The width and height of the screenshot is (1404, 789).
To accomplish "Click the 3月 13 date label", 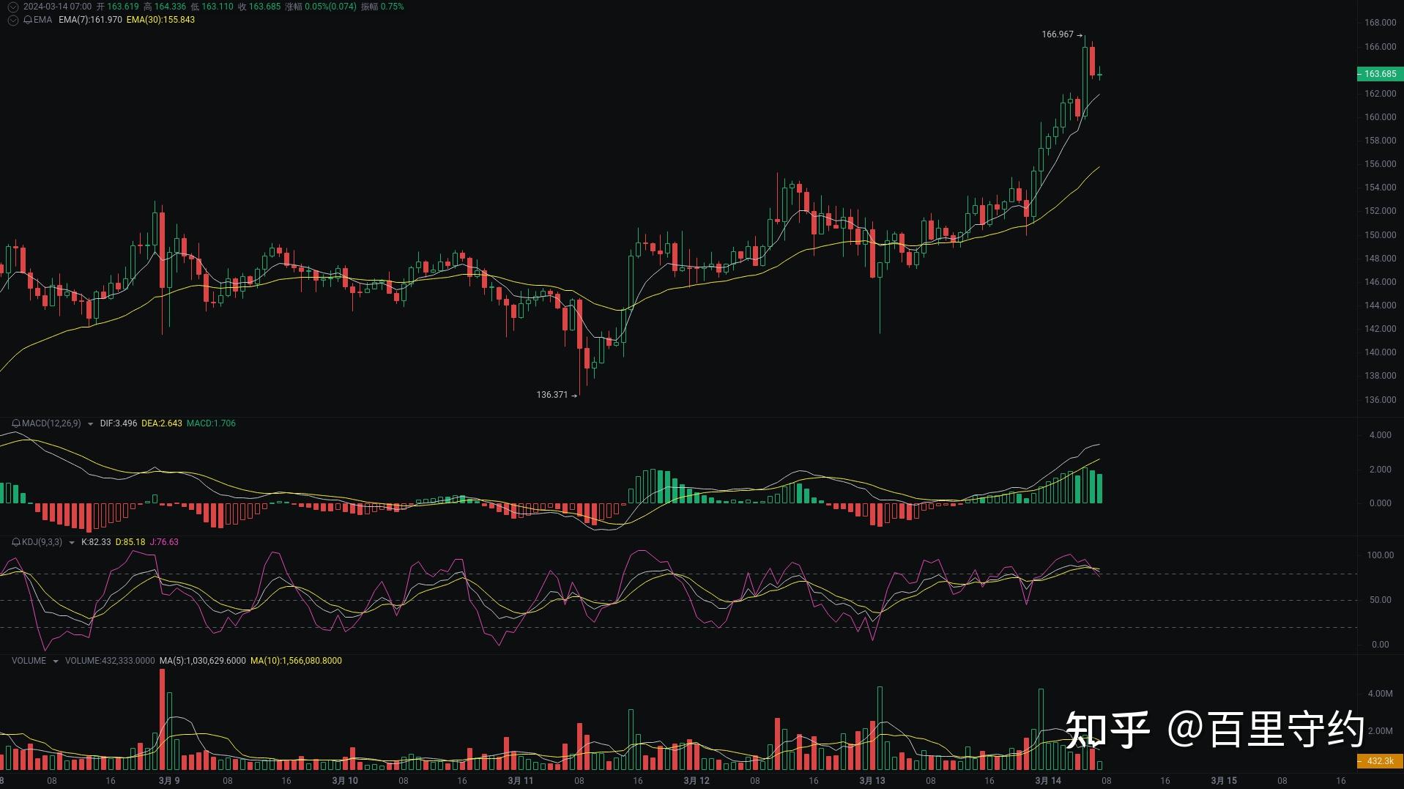I will tap(872, 781).
